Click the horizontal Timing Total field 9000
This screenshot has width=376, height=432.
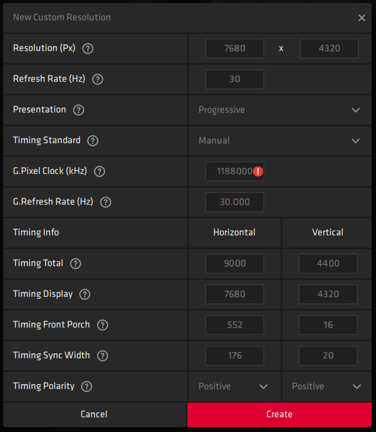[x=234, y=264]
